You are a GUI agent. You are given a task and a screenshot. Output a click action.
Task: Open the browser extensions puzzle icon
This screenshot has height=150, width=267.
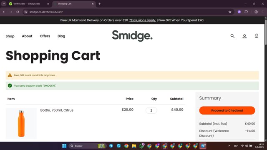[246, 12]
